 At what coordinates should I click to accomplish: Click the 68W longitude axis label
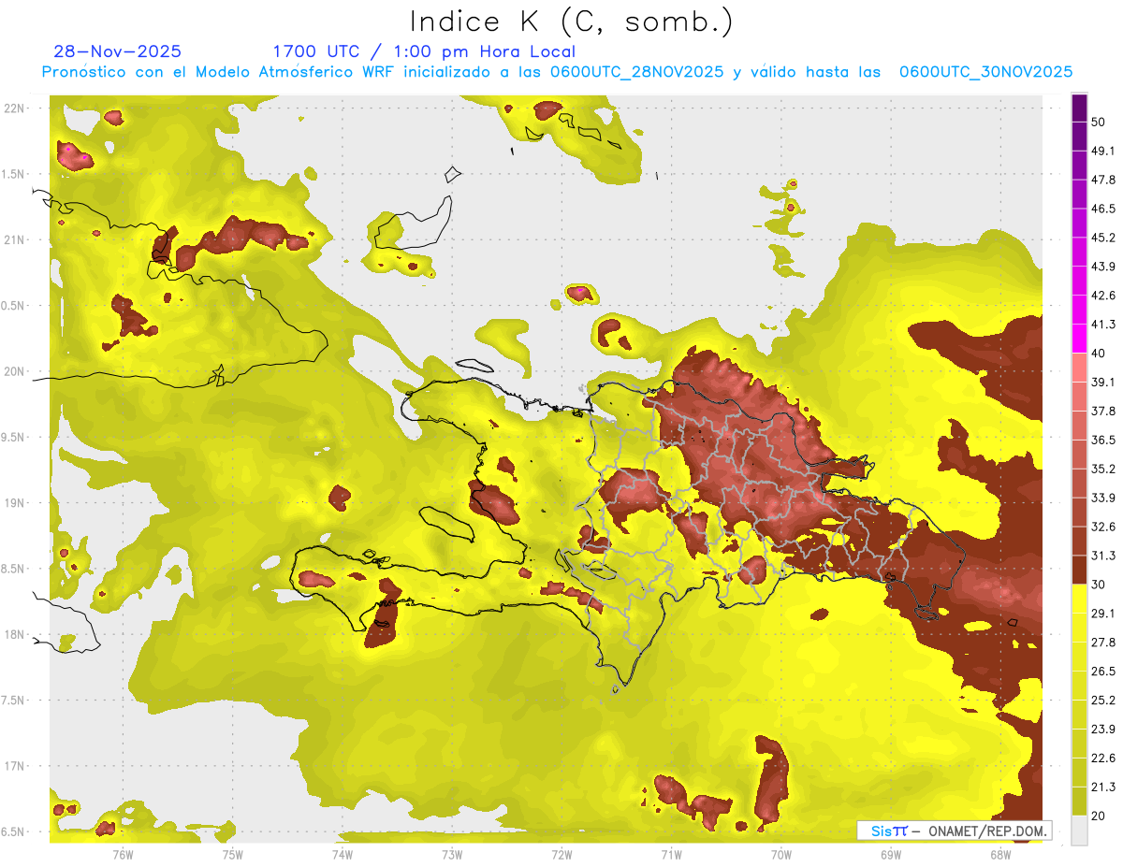[x=1000, y=854]
